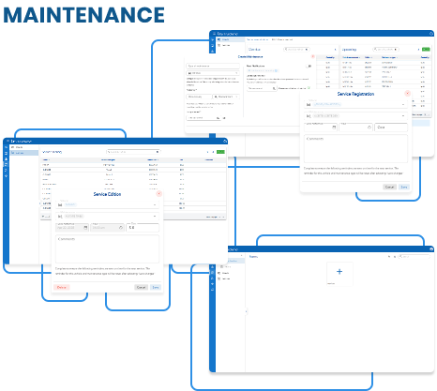
Task: Delete the service in Service Edition dialog
Action: click(62, 287)
